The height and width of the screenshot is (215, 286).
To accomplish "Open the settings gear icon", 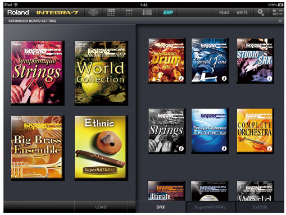I will pyautogui.click(x=261, y=12).
